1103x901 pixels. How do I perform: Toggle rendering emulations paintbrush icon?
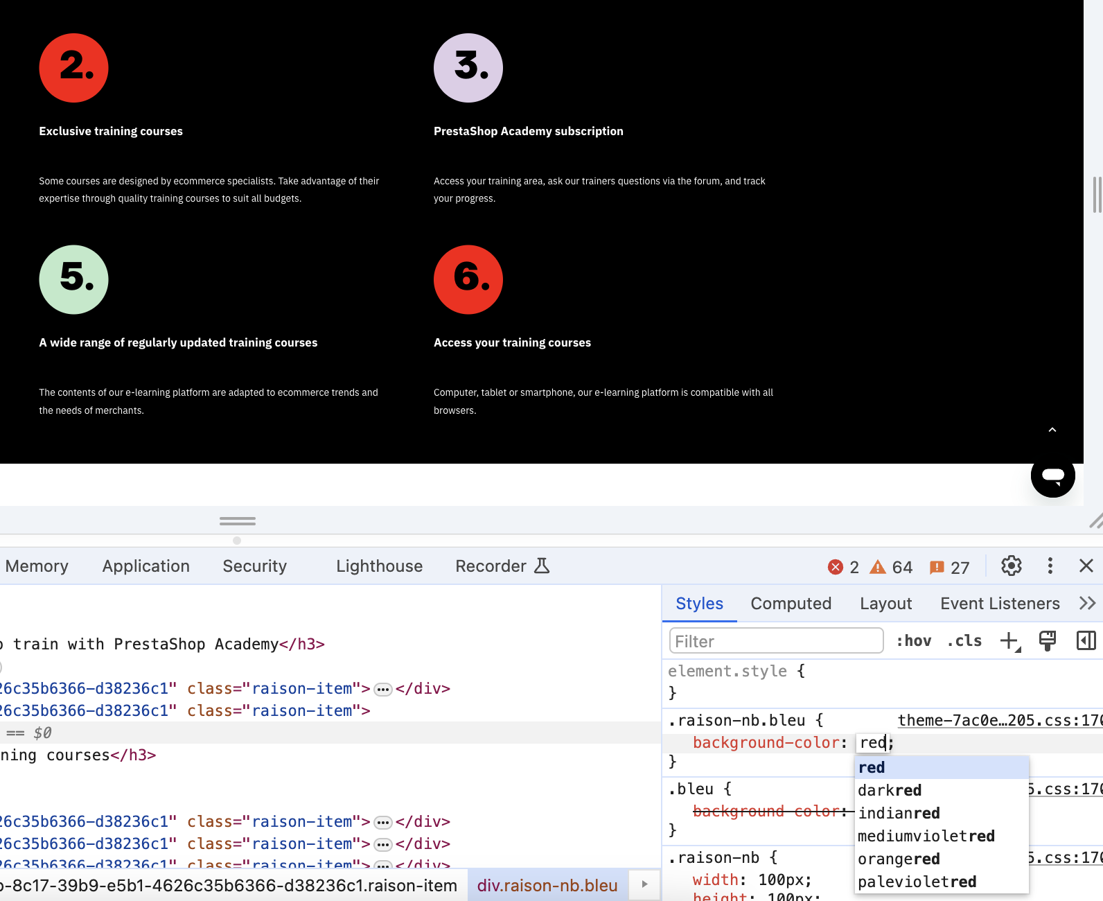(x=1048, y=641)
